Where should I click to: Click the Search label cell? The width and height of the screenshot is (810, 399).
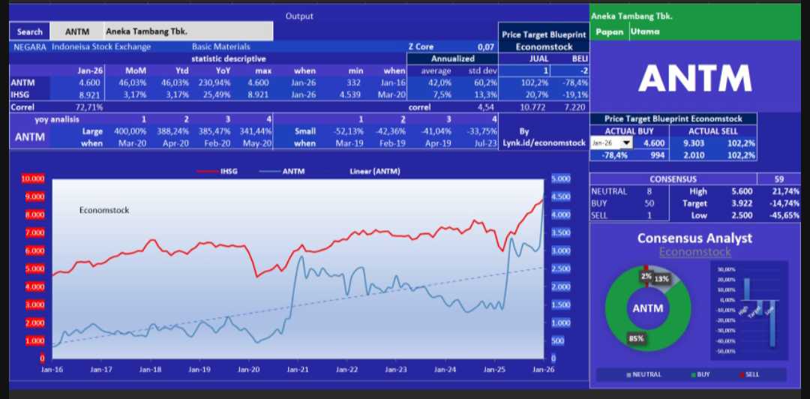pyautogui.click(x=29, y=31)
